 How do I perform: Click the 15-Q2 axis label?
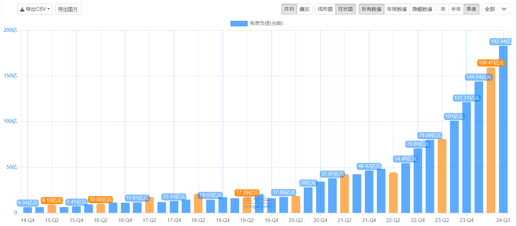click(x=52, y=220)
